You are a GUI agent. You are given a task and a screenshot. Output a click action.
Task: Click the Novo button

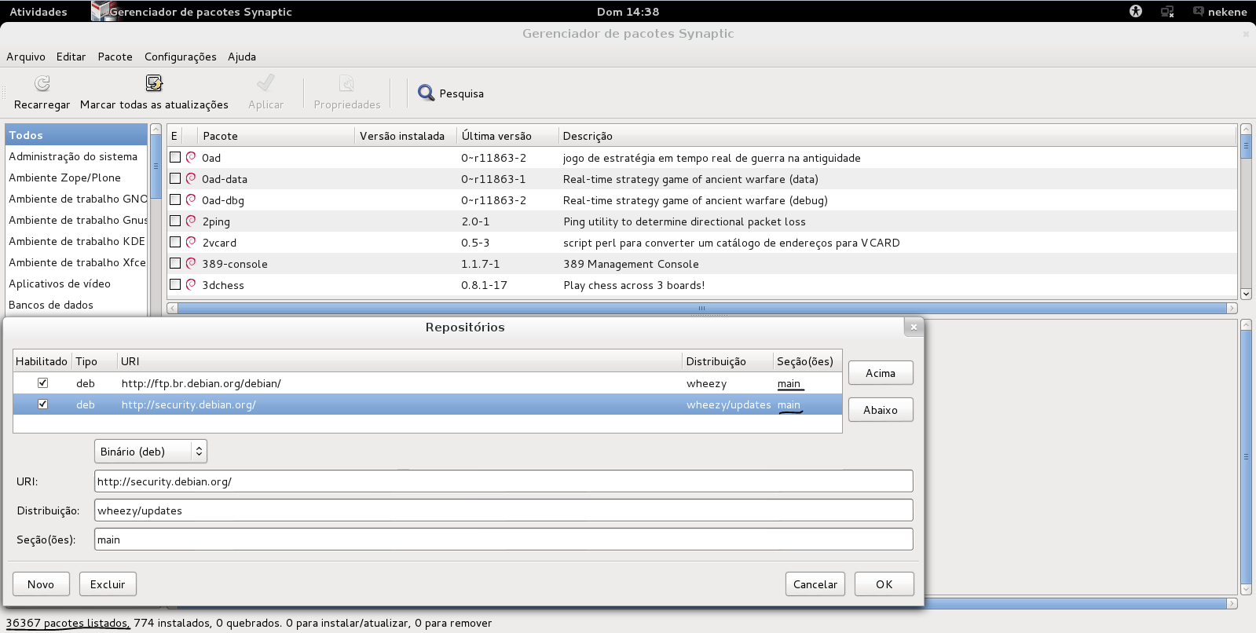coord(41,584)
